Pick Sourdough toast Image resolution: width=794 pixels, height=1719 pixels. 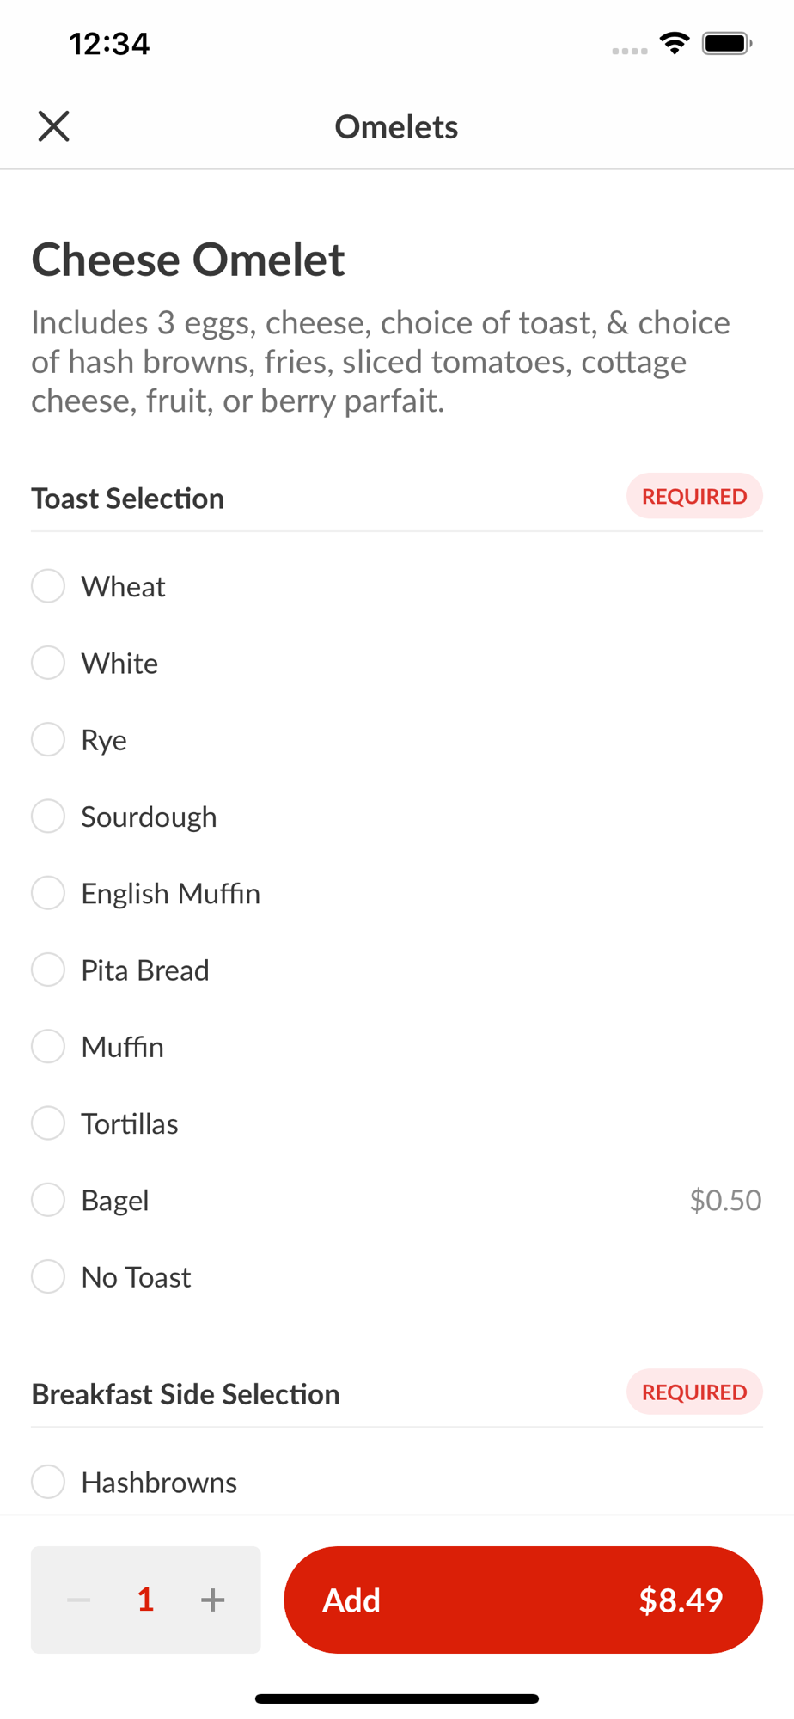48,817
